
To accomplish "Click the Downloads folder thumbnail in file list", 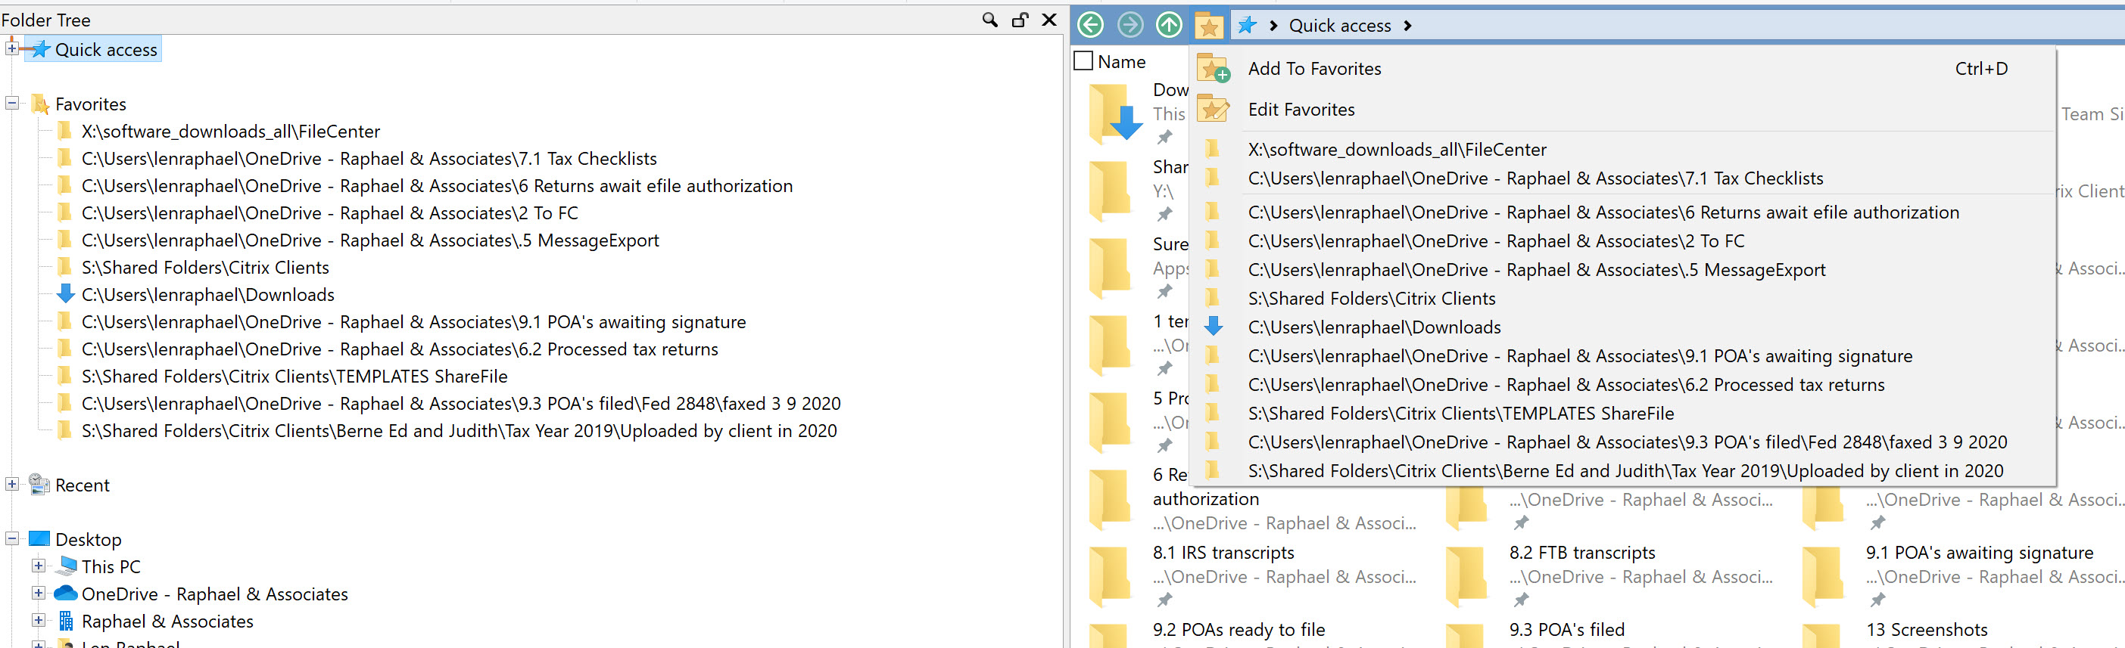I will click(1114, 113).
